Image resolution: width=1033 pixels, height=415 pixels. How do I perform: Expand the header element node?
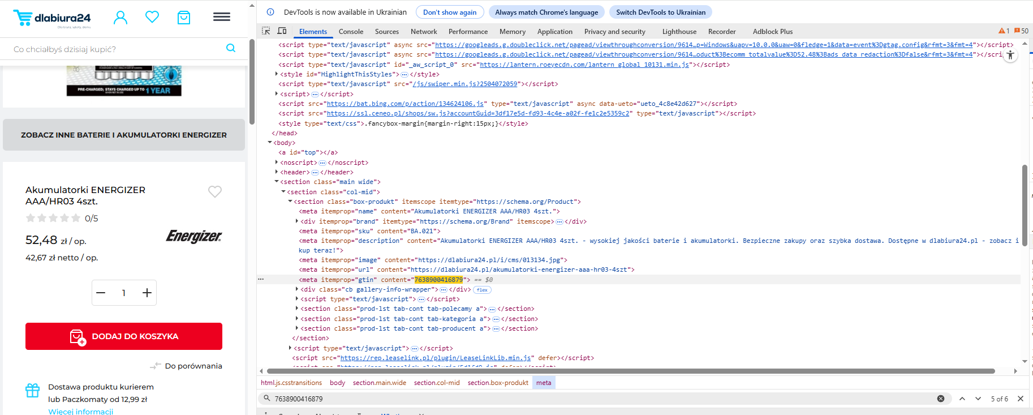tap(277, 172)
